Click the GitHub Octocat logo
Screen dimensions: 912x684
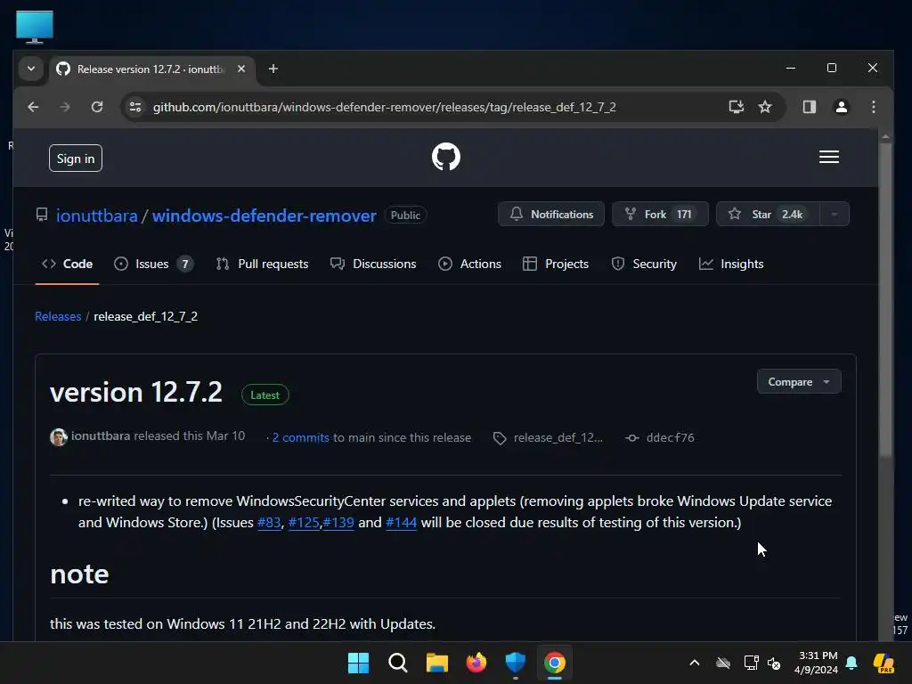[x=446, y=157]
